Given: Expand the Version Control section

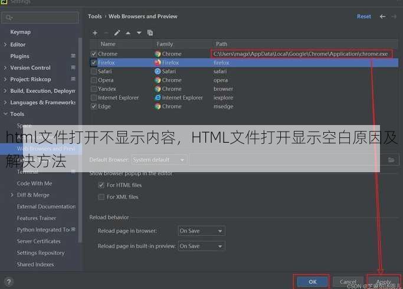Looking at the screenshot, I should pyautogui.click(x=5, y=68).
